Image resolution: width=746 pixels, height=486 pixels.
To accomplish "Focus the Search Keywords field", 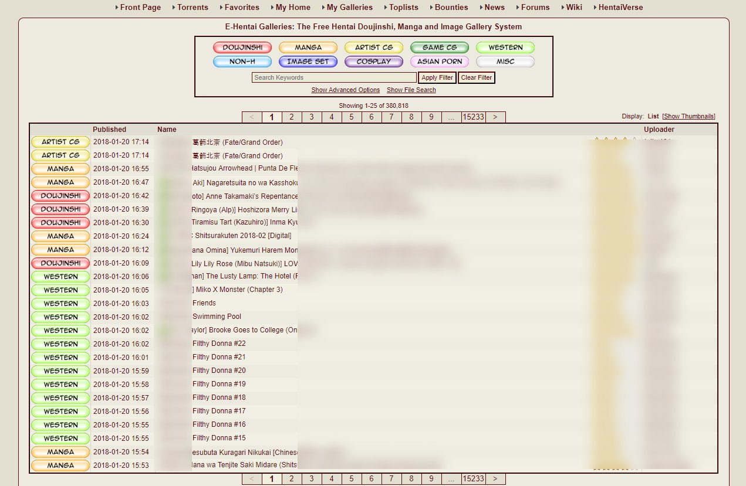I will click(334, 77).
